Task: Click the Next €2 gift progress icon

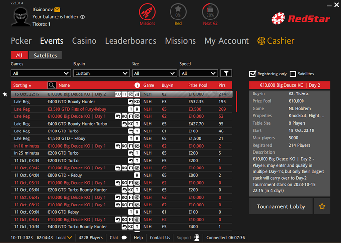Action: point(210,12)
